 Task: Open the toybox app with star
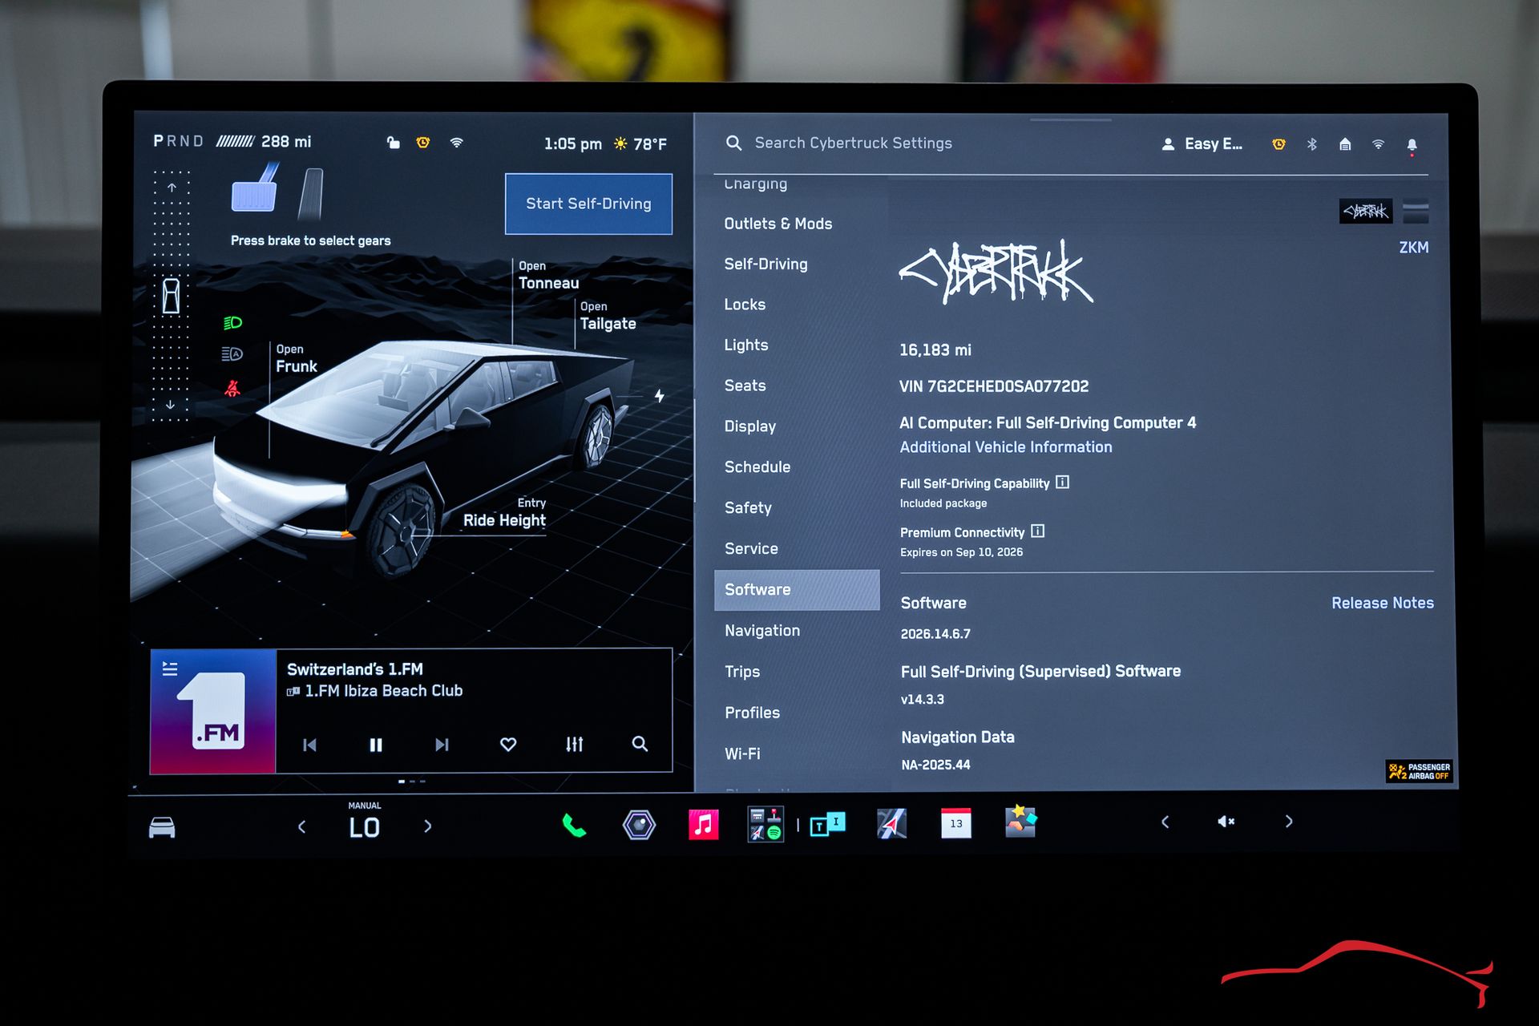click(1020, 822)
